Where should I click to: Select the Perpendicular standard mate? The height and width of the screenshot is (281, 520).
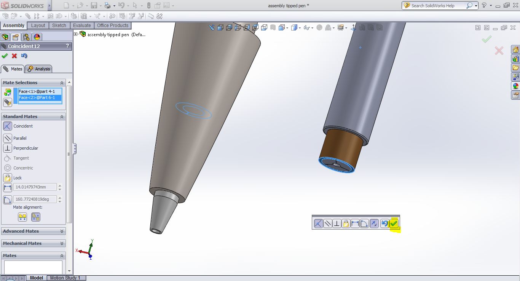[x=8, y=148]
